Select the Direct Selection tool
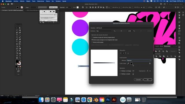This screenshot has height=104, width=185. click(x=20, y=28)
